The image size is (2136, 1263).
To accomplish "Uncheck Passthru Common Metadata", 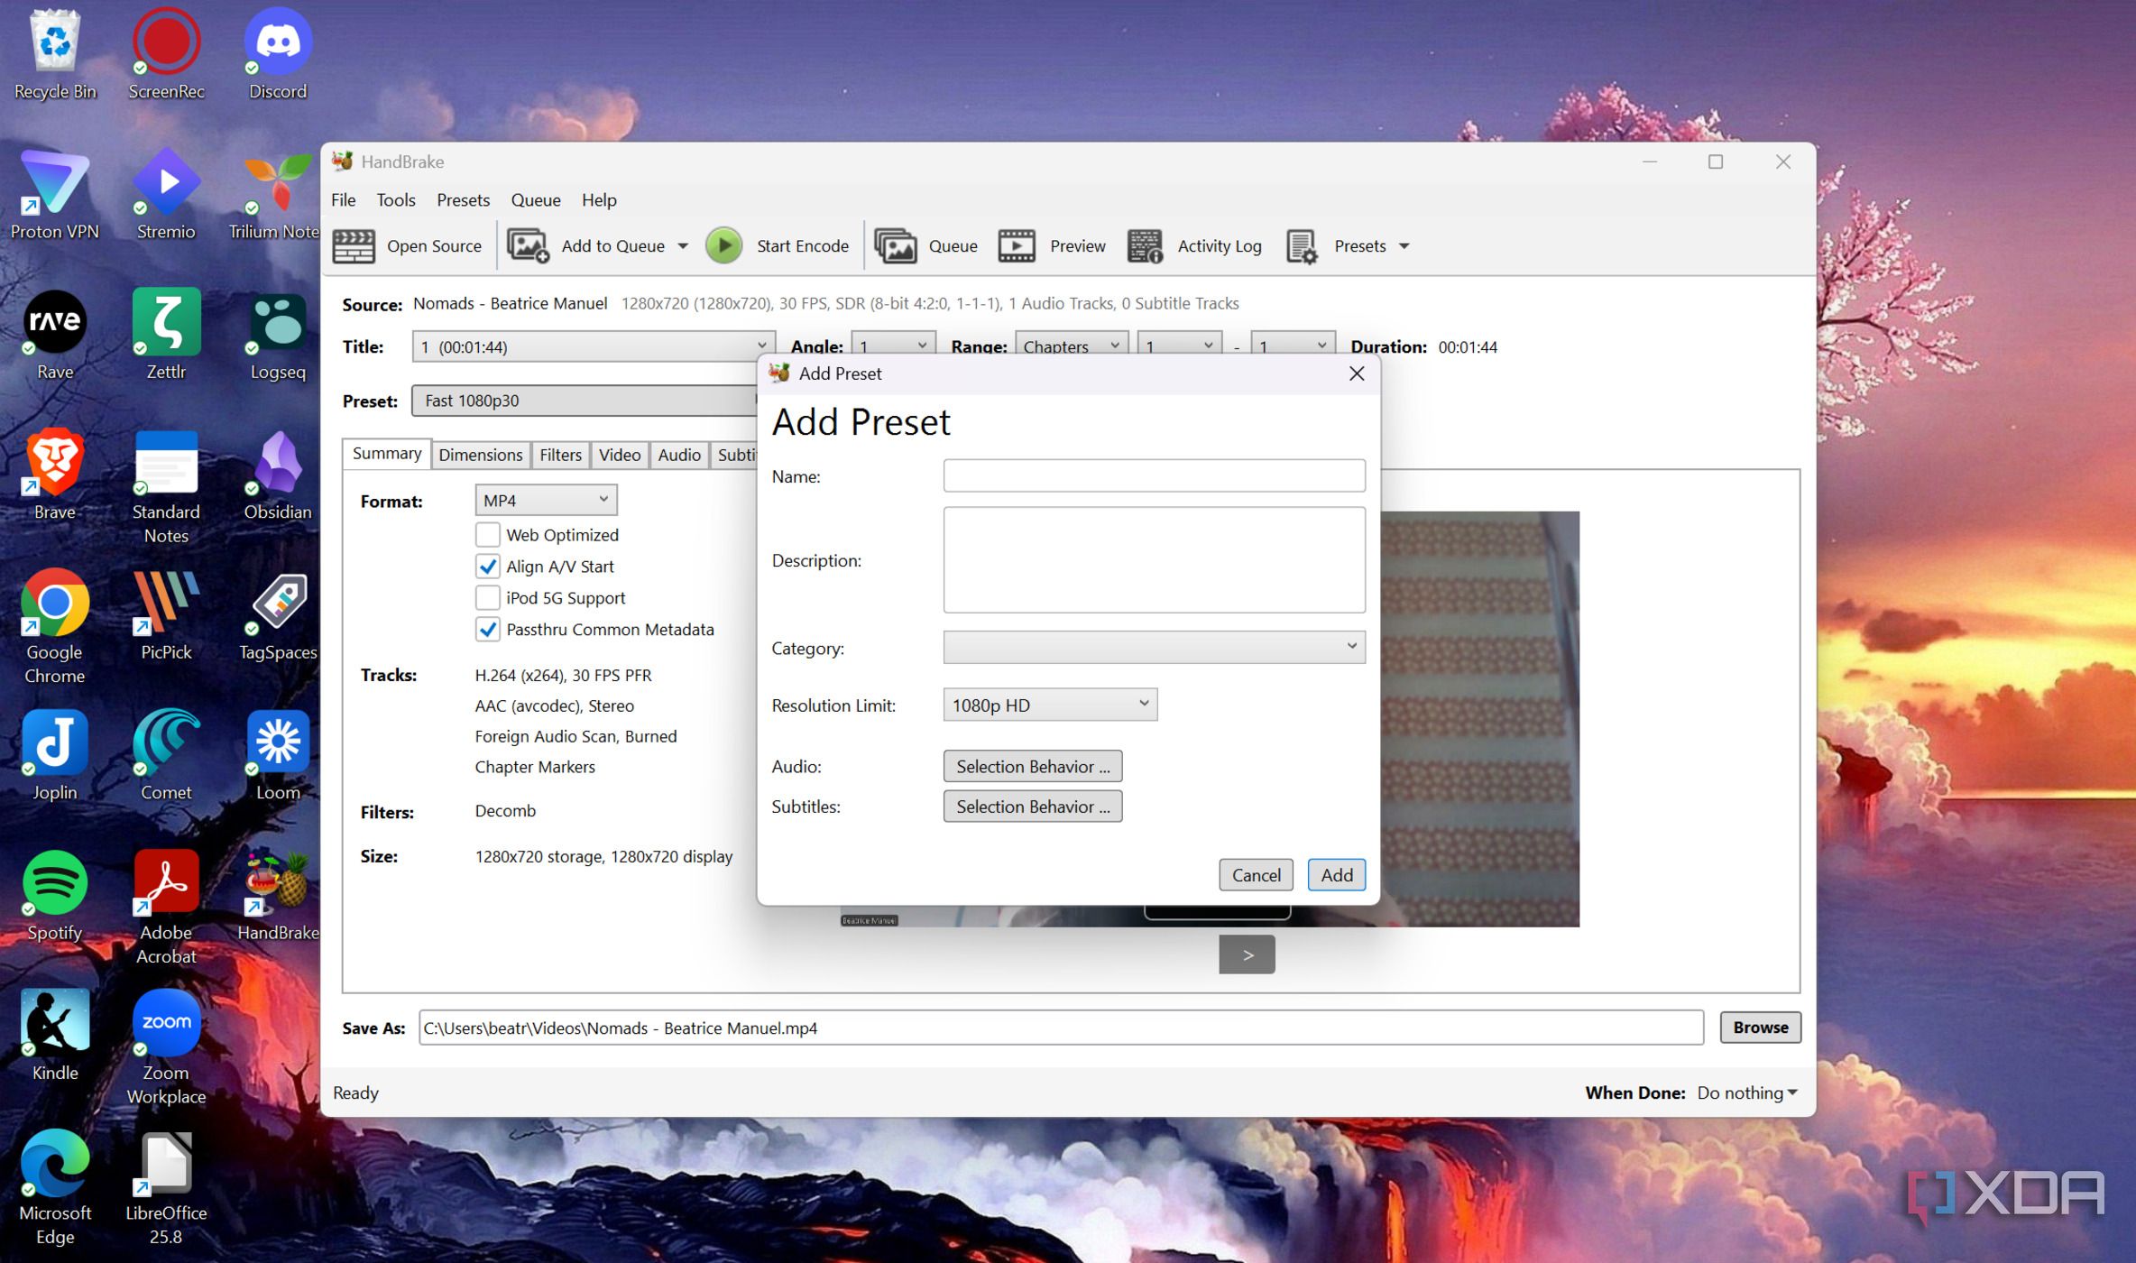I will (x=487, y=630).
